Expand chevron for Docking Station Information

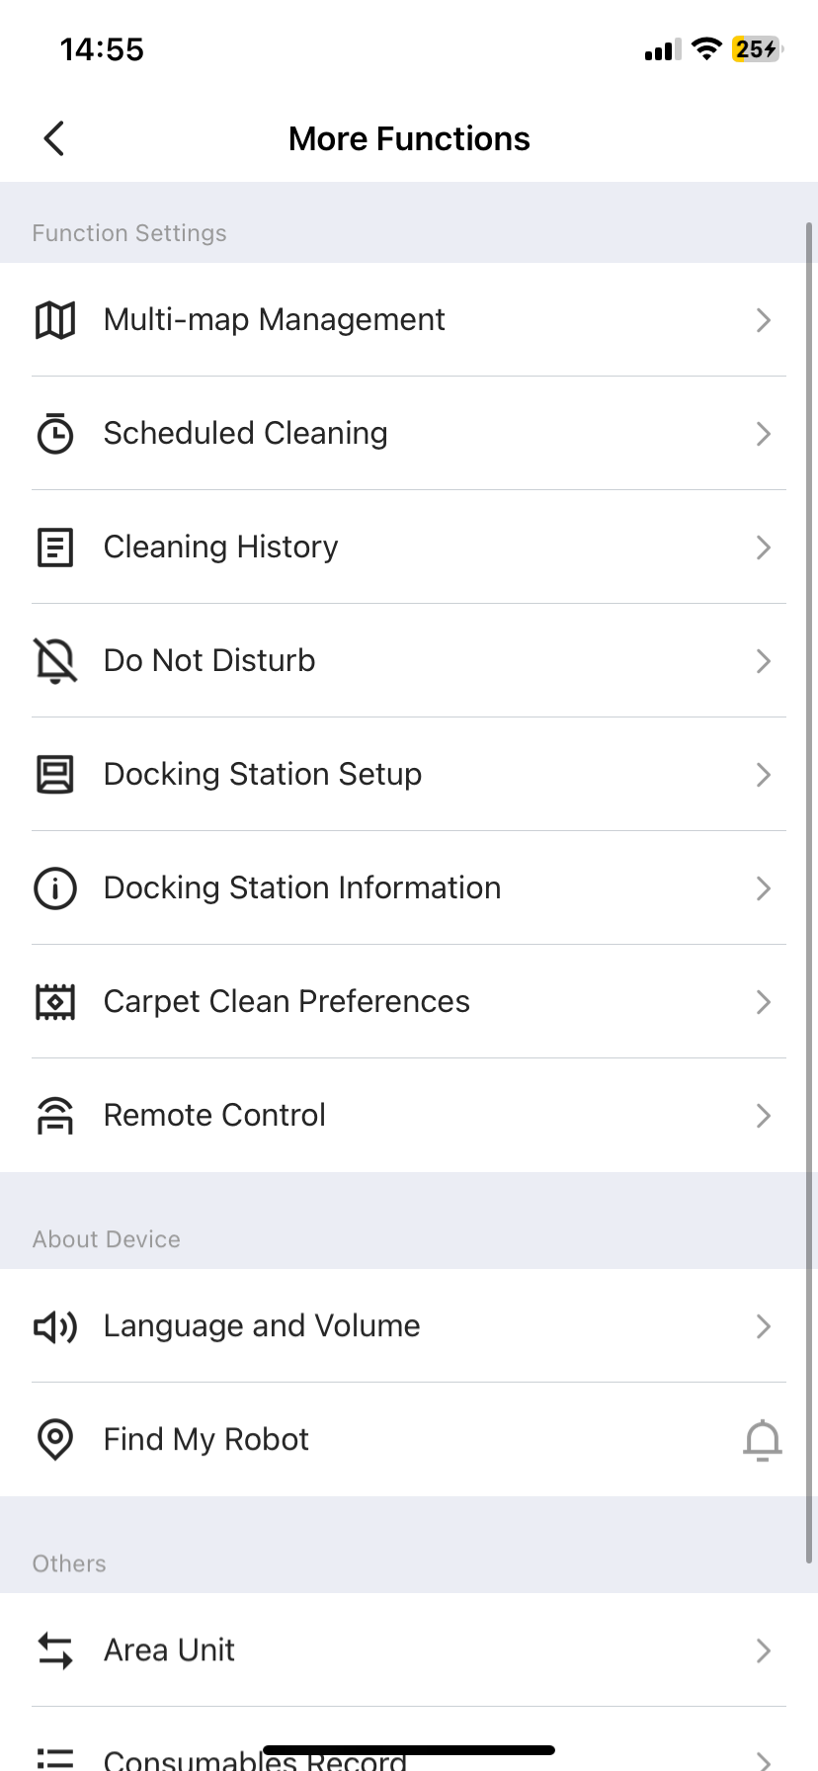pos(763,888)
